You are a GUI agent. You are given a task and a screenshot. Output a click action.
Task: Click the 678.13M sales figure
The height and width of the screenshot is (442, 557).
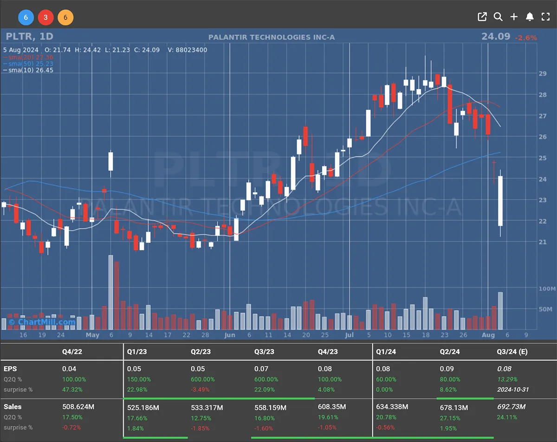tap(454, 408)
